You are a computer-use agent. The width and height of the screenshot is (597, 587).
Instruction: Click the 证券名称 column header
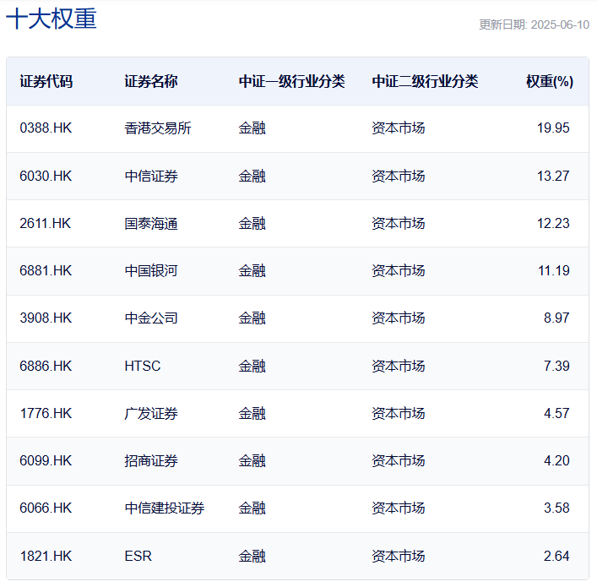pyautogui.click(x=151, y=82)
